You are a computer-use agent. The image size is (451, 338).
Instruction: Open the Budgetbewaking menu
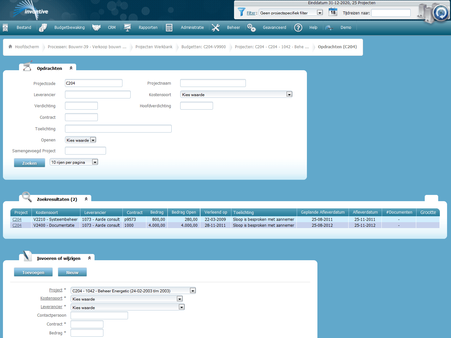point(69,28)
